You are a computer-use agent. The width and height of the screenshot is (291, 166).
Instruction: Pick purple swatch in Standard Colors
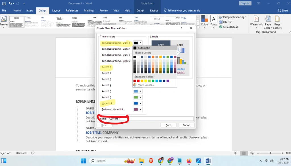coord(168,81)
